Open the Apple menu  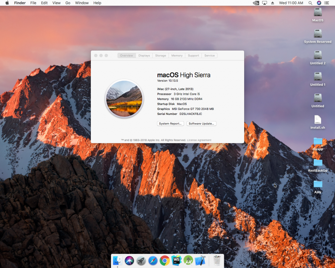point(7,3)
